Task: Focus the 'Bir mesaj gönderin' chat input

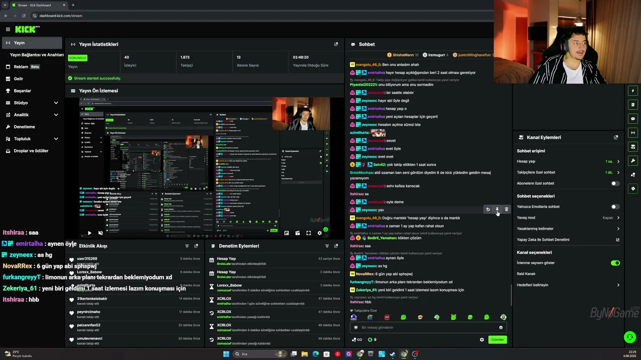Action: point(428,327)
